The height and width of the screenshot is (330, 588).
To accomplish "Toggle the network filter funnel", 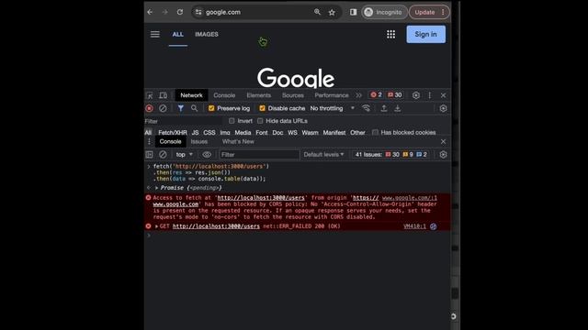I will pyautogui.click(x=181, y=108).
